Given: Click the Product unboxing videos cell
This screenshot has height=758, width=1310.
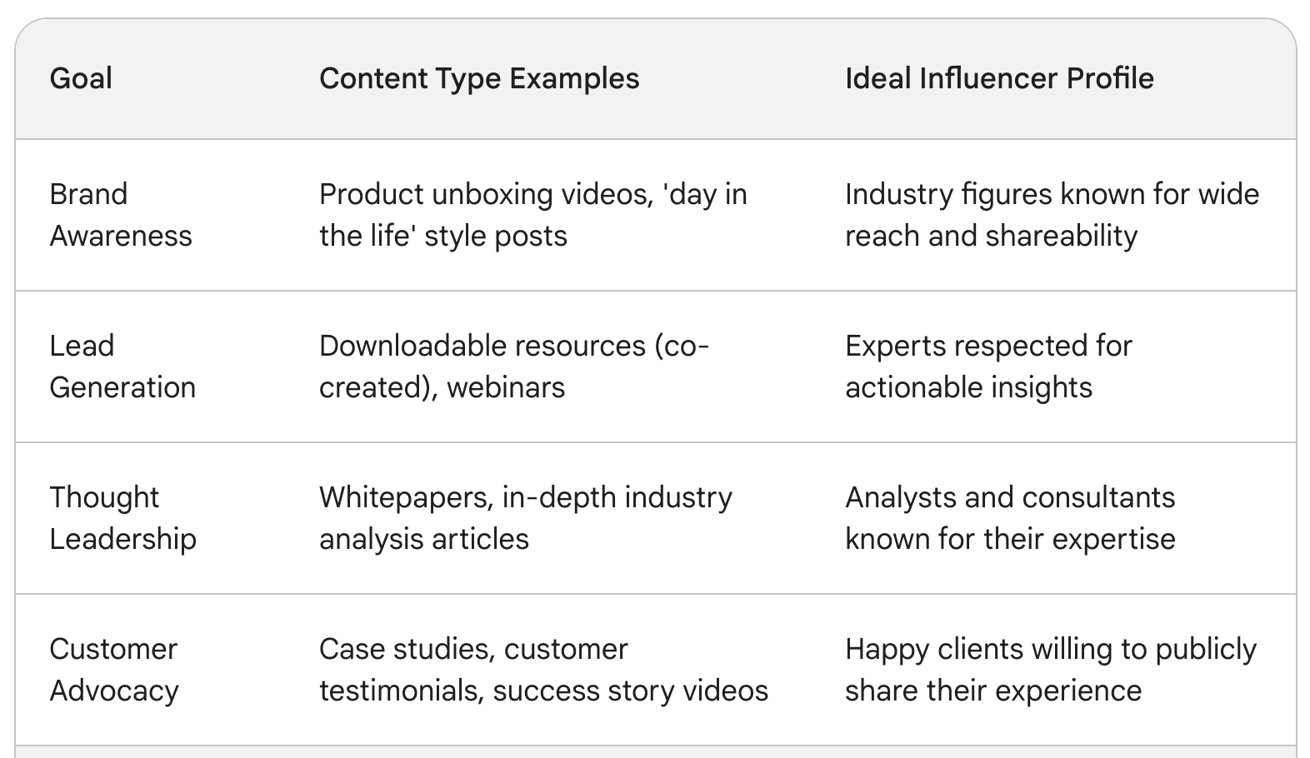Looking at the screenshot, I should tap(533, 215).
